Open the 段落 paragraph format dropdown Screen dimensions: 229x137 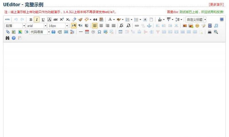coord(24,26)
